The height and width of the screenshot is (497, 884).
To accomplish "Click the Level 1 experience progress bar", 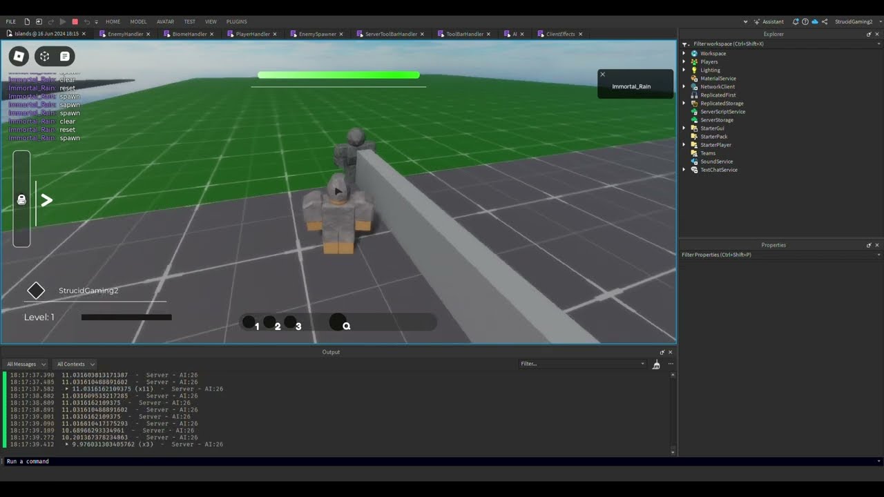I will (x=126, y=318).
